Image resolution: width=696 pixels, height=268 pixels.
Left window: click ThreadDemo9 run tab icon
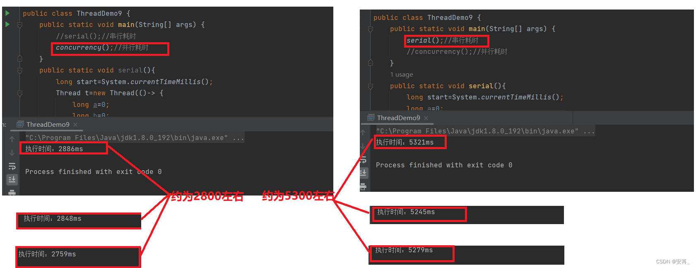tap(20, 124)
